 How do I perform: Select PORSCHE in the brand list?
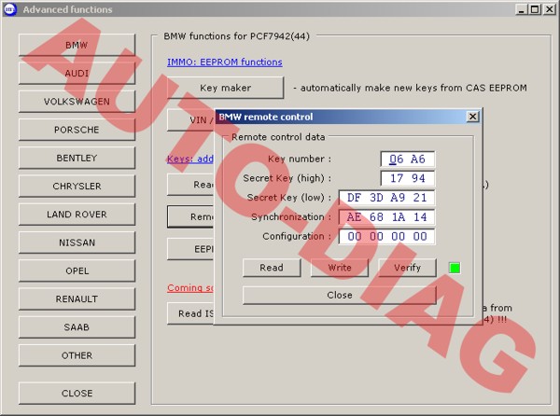(x=77, y=130)
